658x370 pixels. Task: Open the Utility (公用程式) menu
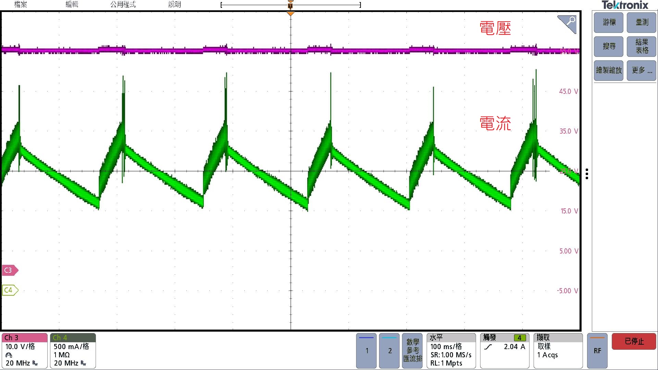pos(123,4)
